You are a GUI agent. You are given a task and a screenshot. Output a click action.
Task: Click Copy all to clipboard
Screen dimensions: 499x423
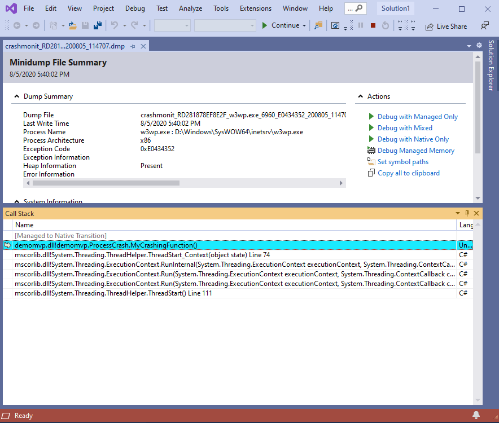pyautogui.click(x=408, y=173)
